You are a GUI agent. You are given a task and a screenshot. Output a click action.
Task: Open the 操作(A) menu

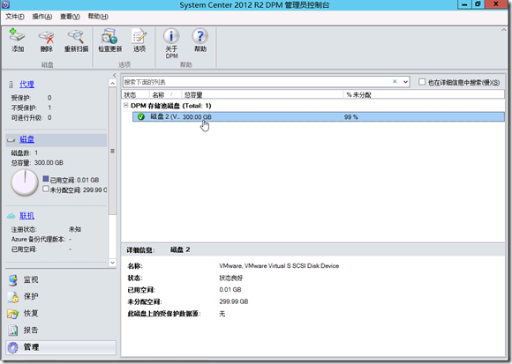42,17
